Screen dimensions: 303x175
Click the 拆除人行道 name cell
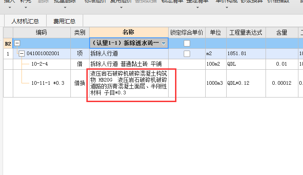coord(129,54)
